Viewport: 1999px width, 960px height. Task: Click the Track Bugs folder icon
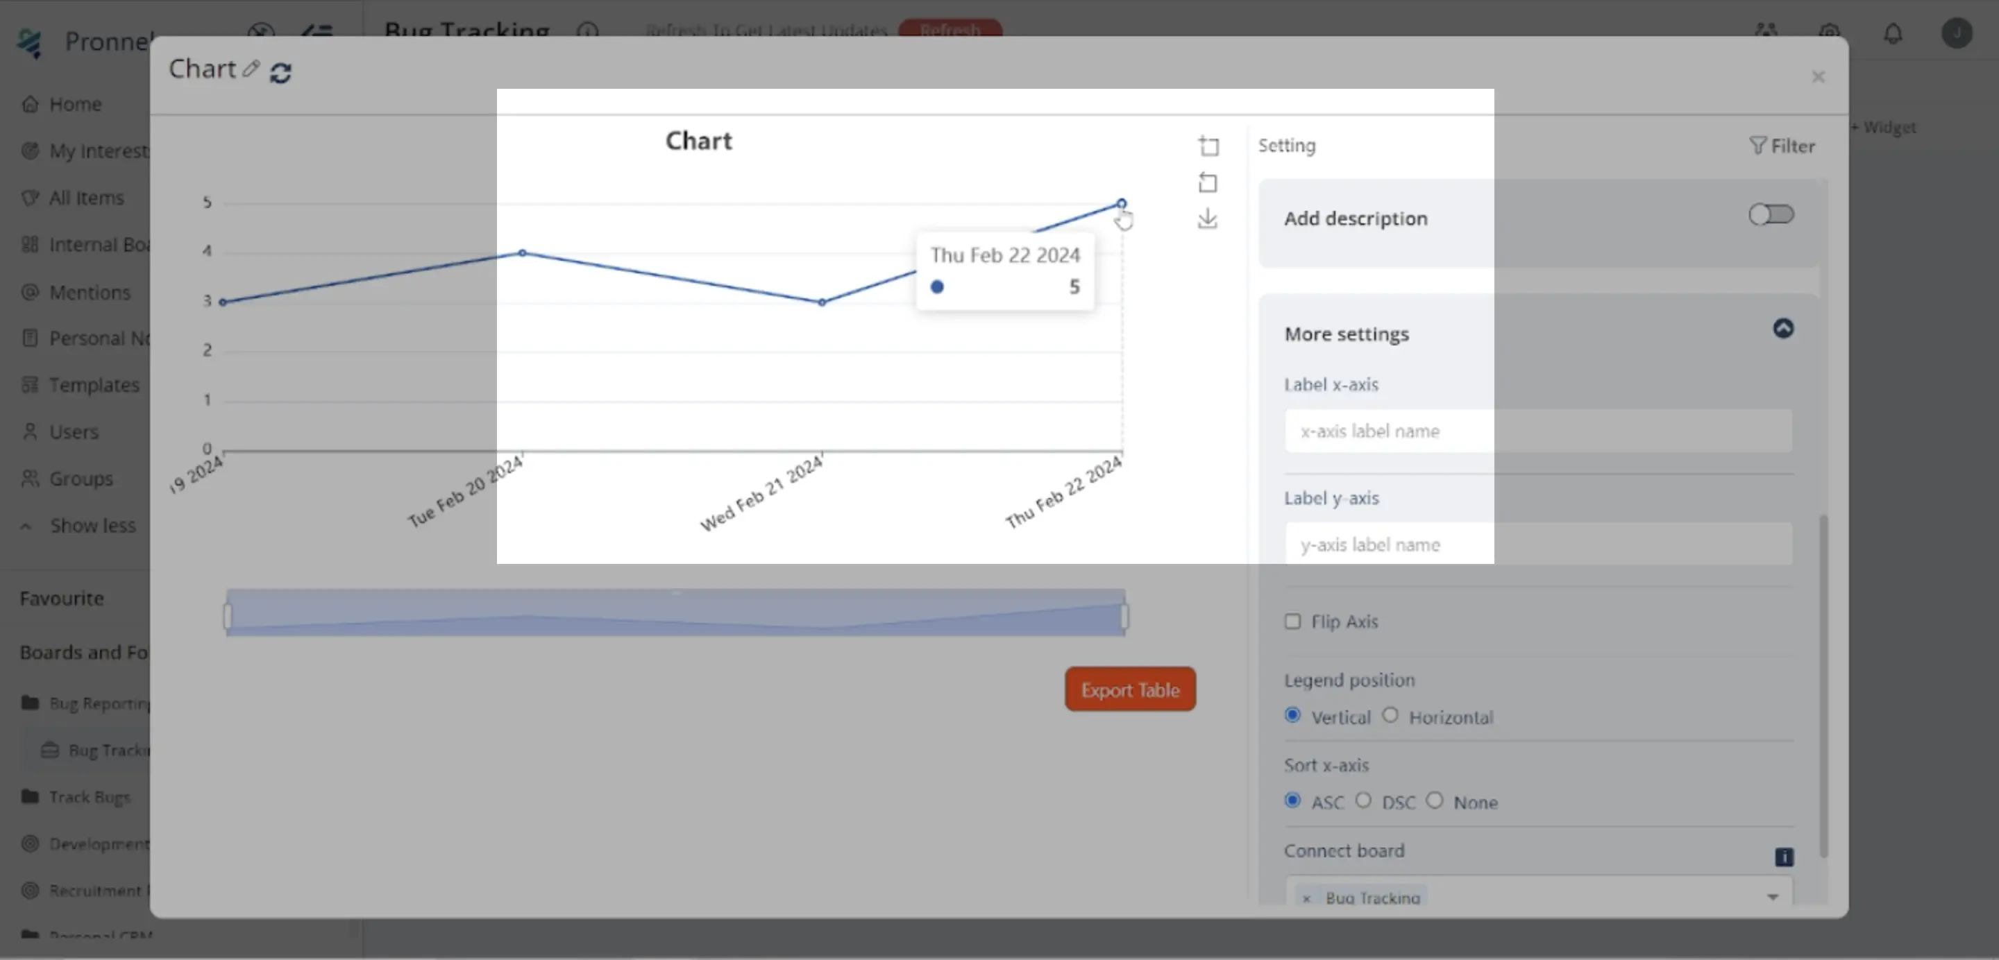tap(31, 796)
